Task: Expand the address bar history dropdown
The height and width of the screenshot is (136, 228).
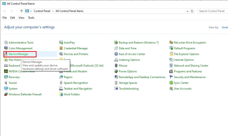Action: (188, 11)
